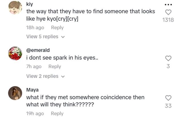Click the 33 like count on Maya's comment
183x117 pixels.
(x=168, y=106)
